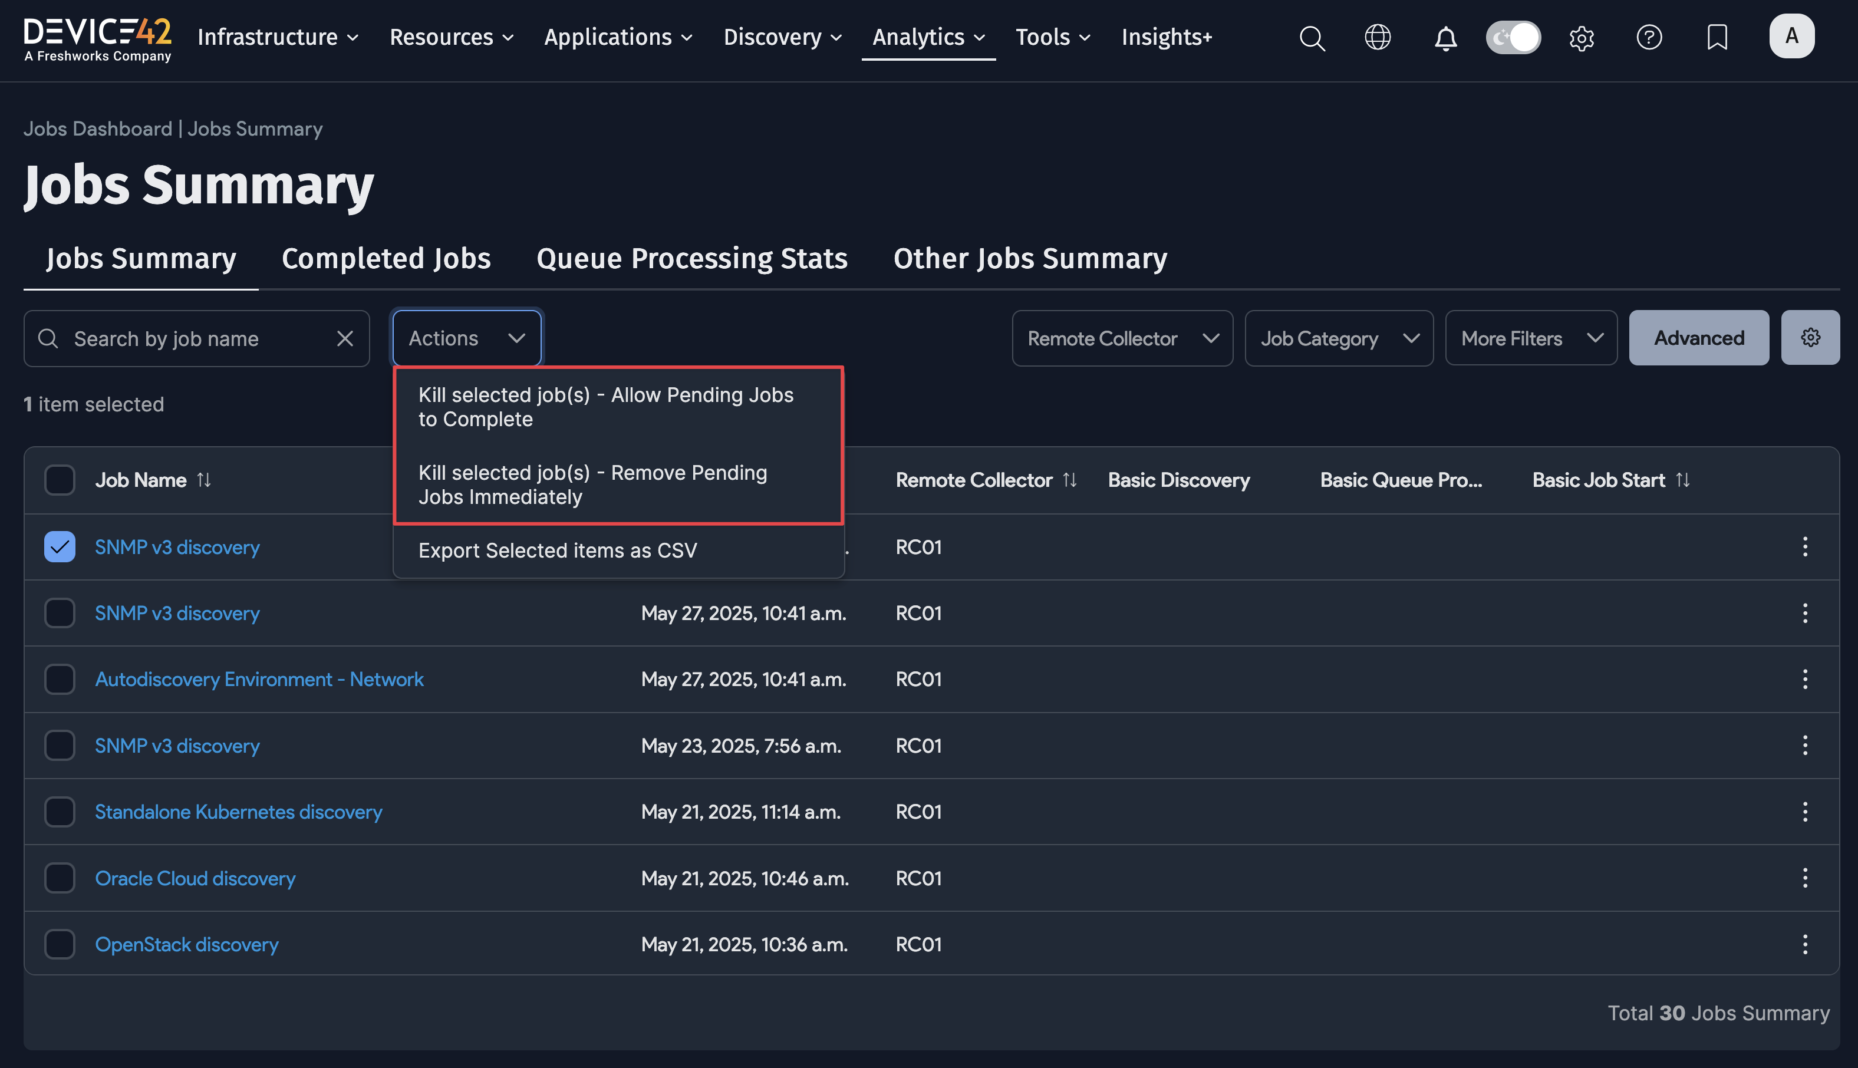
Task: Click the Basic Discovery column header
Action: 1179,480
